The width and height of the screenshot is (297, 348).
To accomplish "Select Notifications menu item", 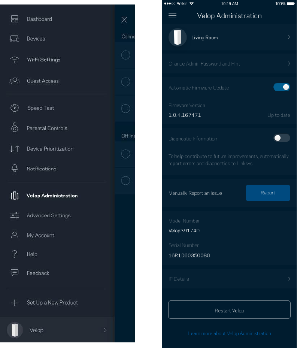I will pos(42,169).
